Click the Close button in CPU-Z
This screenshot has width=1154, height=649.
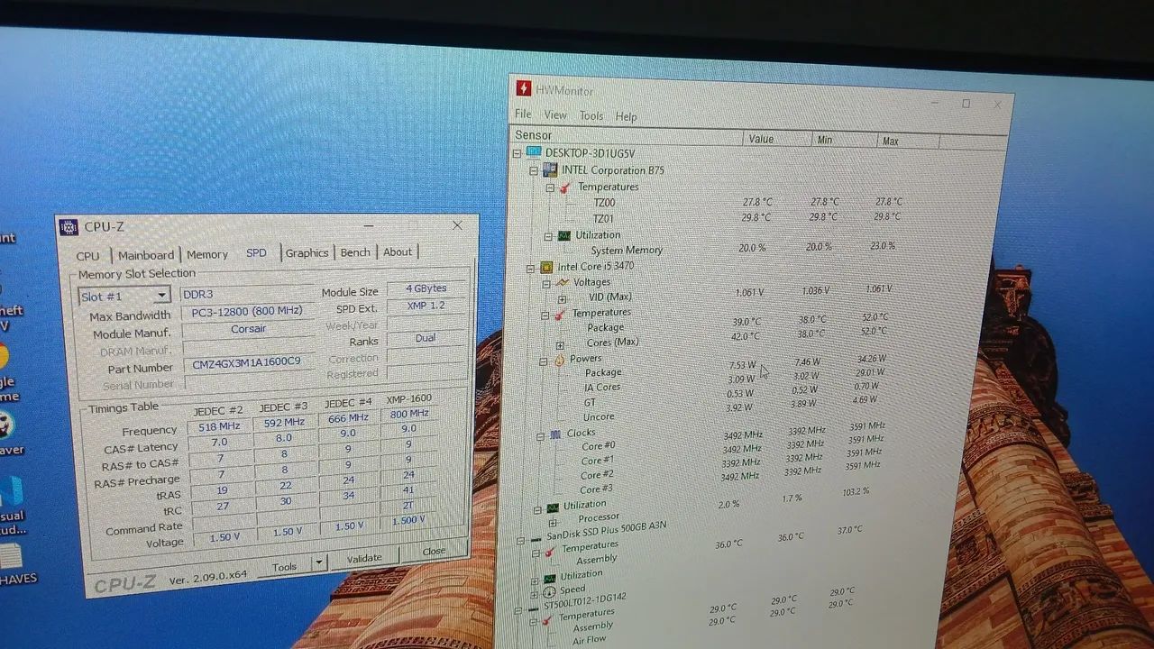pos(434,551)
